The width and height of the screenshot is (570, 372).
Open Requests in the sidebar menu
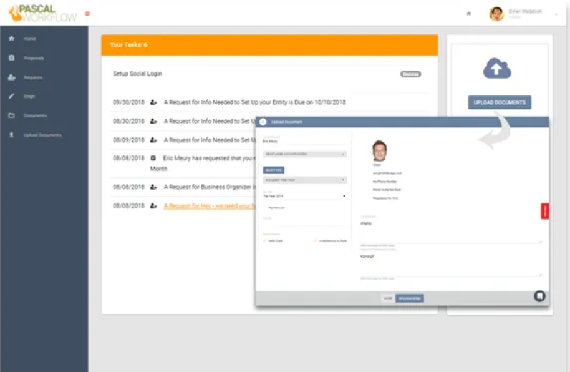pos(33,77)
